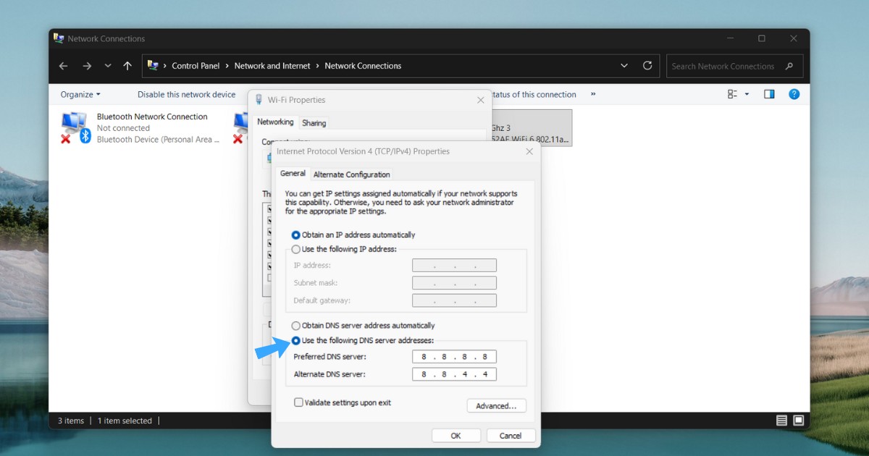Toggle the preview pane icon
The image size is (869, 456).
click(x=769, y=94)
